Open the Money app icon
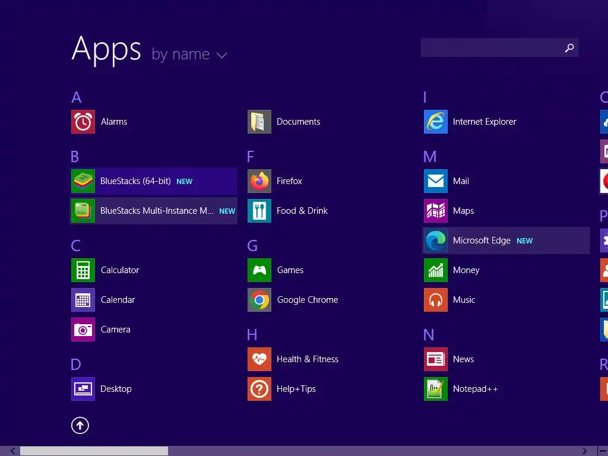The height and width of the screenshot is (456, 608). [436, 270]
